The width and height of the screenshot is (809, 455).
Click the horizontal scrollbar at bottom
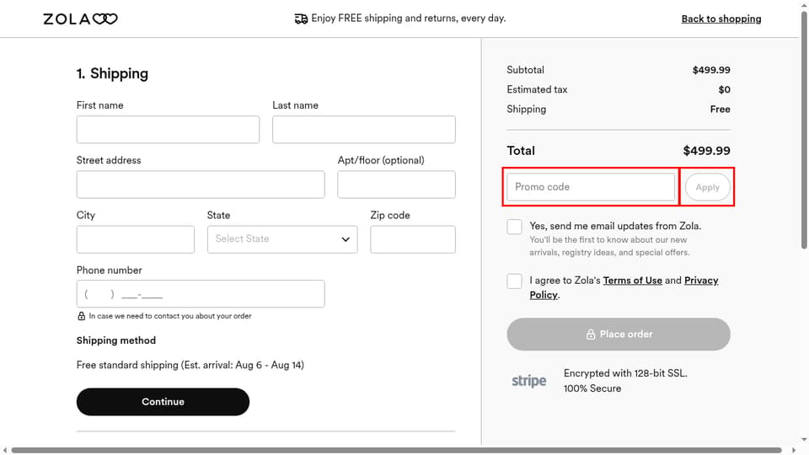[x=396, y=450]
